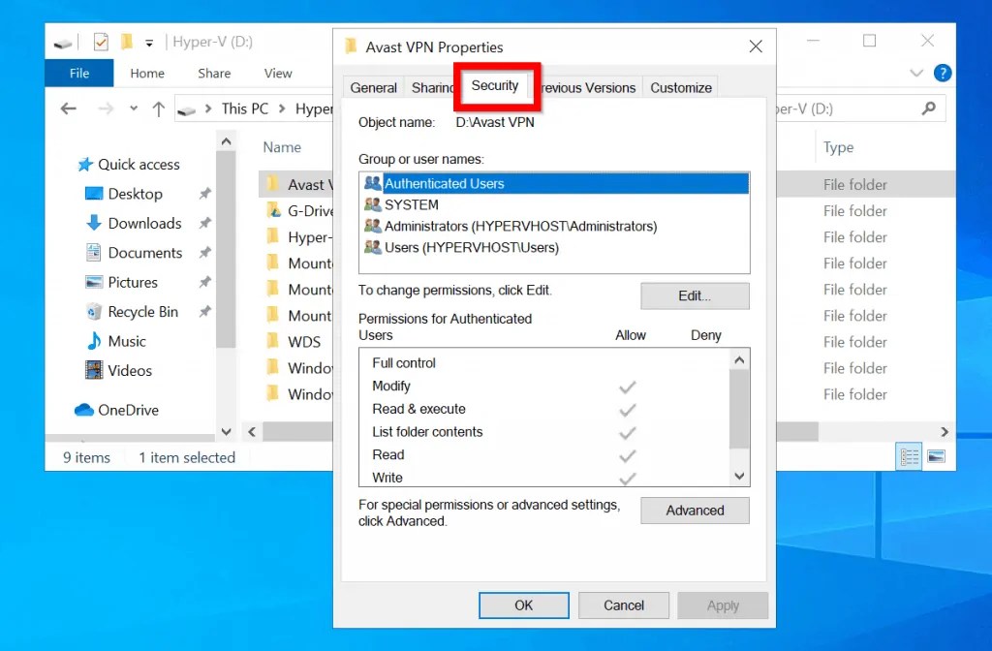992x651 pixels.
Task: Go back using the back arrow
Action: (x=68, y=108)
